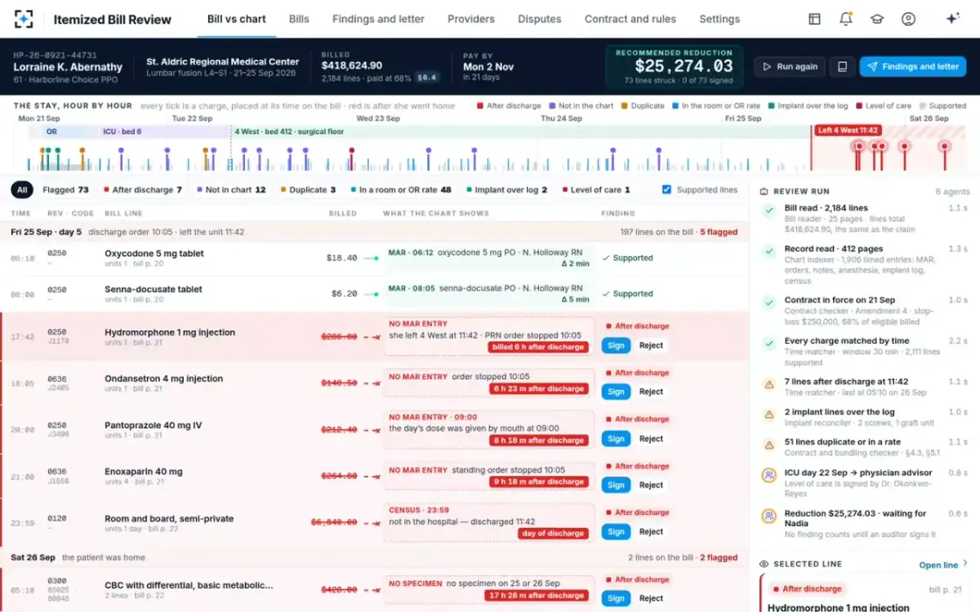This screenshot has height=612, width=980.
Task: Open line link in Selected Line panel
Action: [x=943, y=565]
